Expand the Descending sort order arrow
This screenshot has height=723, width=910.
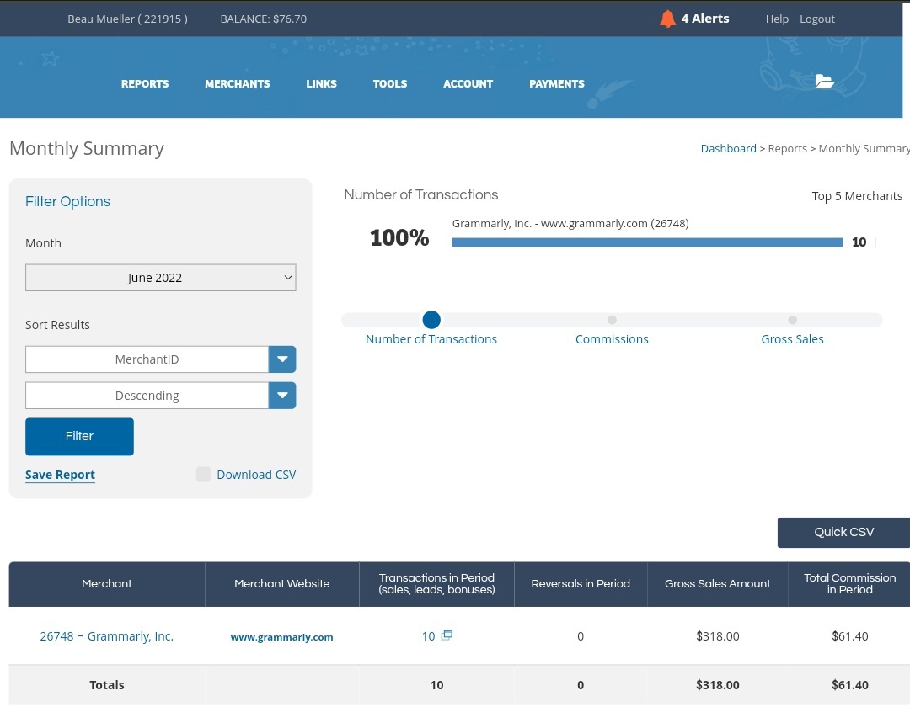(282, 396)
